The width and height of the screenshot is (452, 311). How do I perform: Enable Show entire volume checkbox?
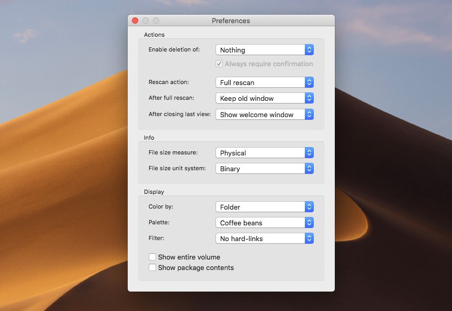[x=152, y=257]
